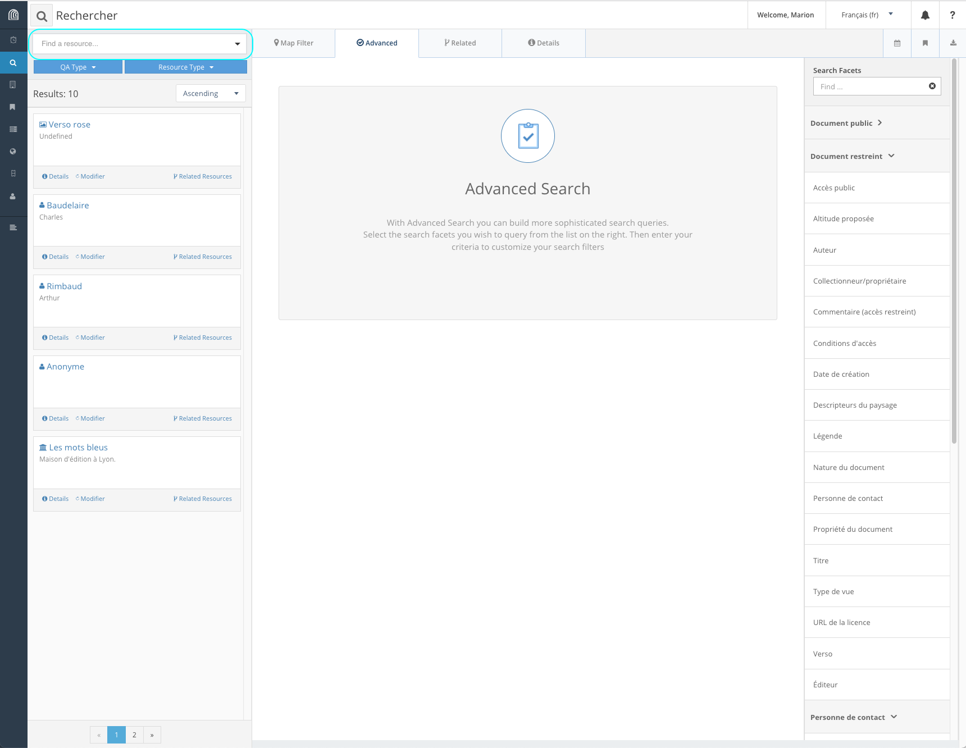
Task: Expand the Document public facet group
Action: (846, 123)
